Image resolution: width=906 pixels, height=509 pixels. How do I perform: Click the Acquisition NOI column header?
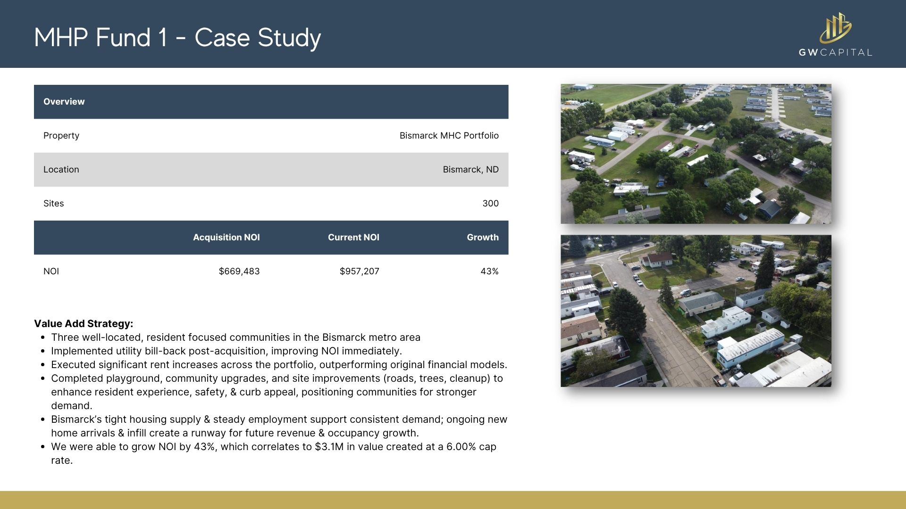tap(226, 238)
